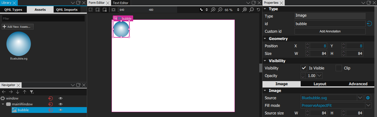The height and width of the screenshot is (117, 377).
Task: Enable the Clip checkbox
Action: pyautogui.click(x=339, y=68)
